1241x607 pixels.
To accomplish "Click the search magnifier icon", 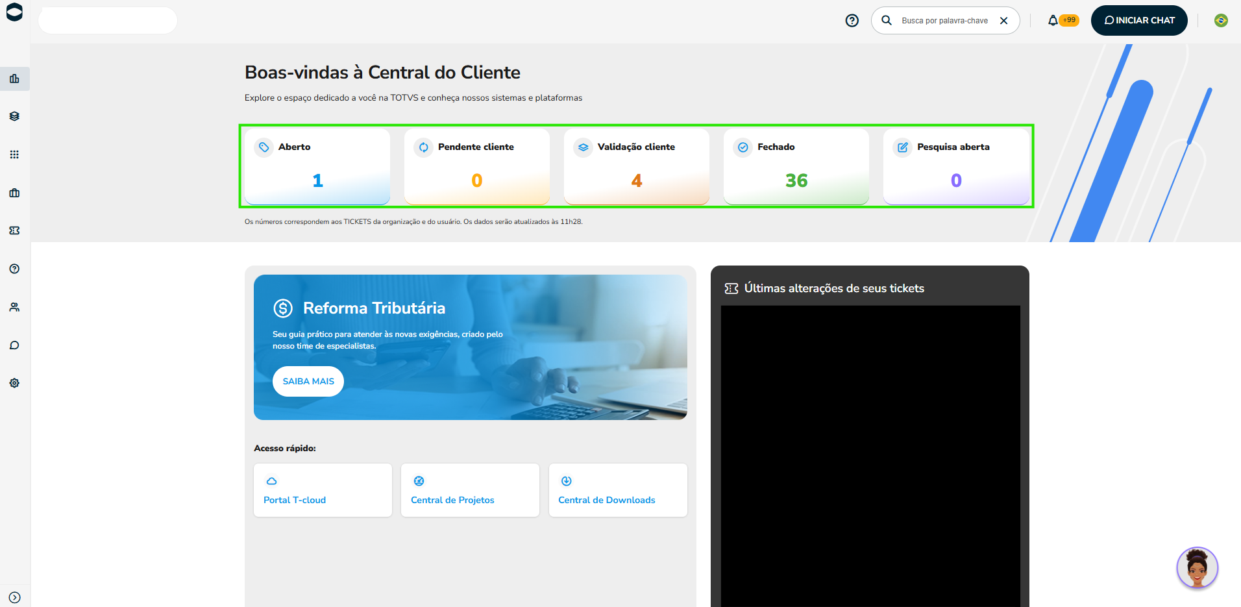I will click(x=887, y=20).
